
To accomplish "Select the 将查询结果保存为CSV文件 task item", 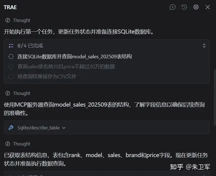I will [x=47, y=77].
